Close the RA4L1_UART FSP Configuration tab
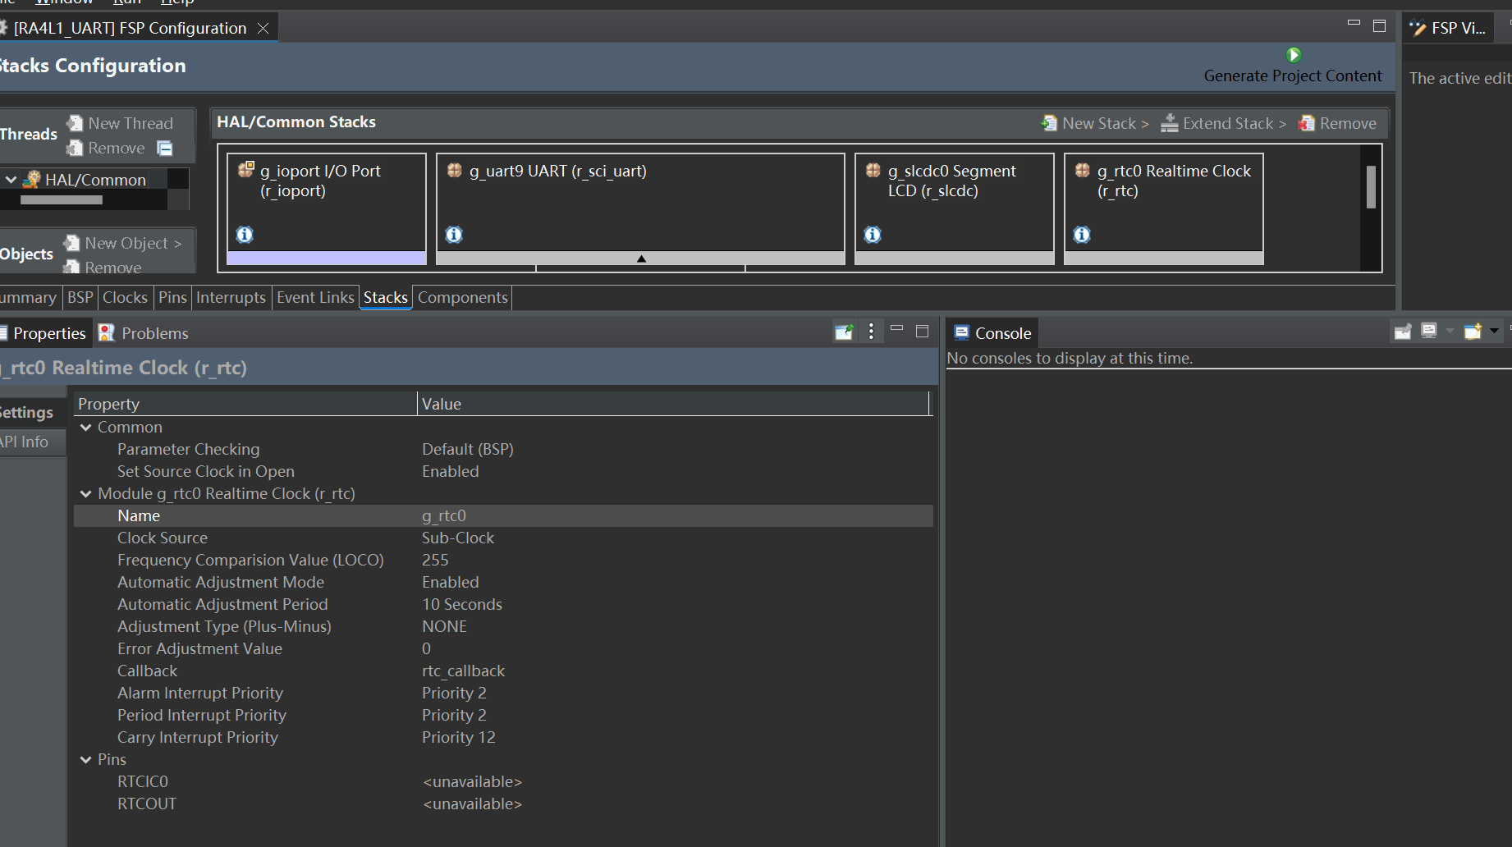 (263, 29)
